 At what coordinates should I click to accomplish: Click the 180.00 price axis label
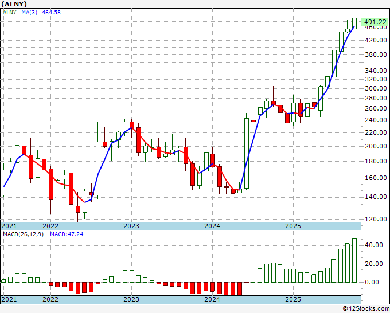coord(376,161)
